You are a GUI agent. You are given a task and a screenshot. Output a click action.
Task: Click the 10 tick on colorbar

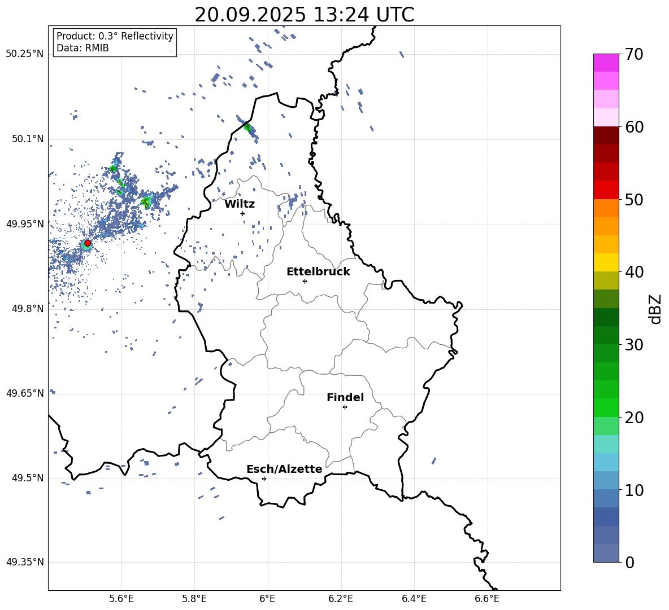click(634, 490)
